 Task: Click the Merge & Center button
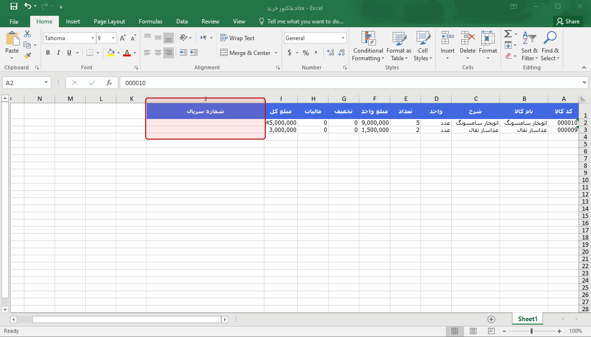pos(246,53)
